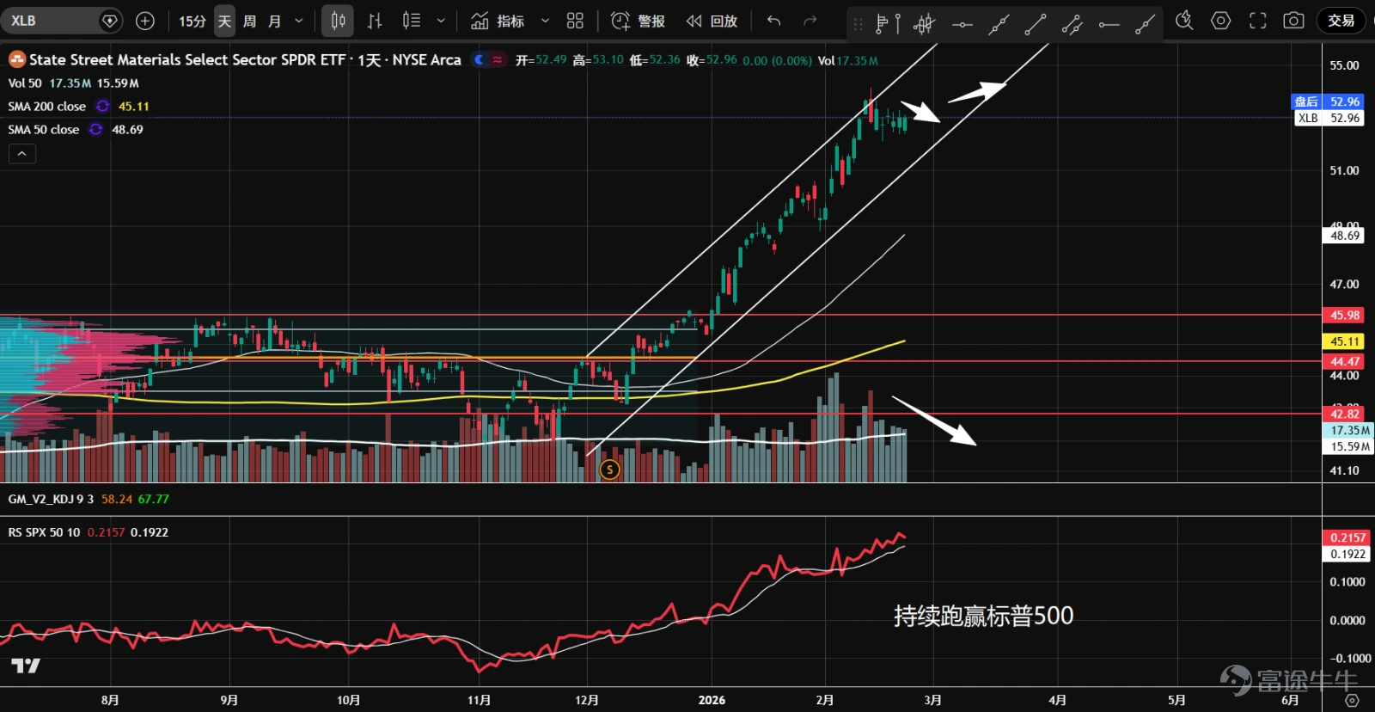Screen dimensions: 1375x712
Task: Select the RS SPX 50 10 indicator legend
Action: 44,532
